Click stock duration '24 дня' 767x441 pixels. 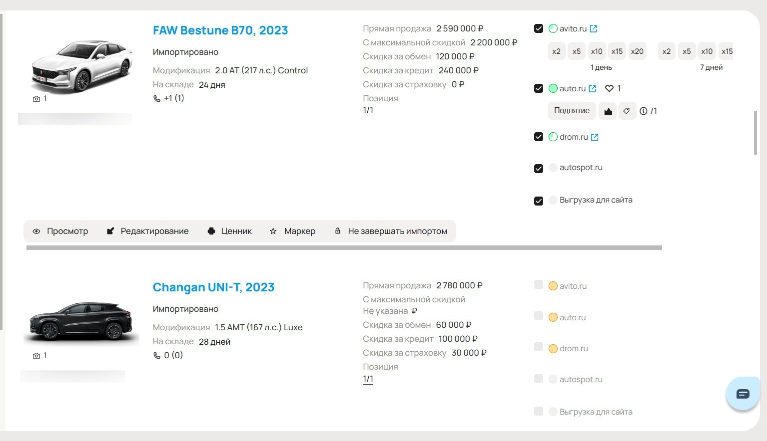pos(212,85)
